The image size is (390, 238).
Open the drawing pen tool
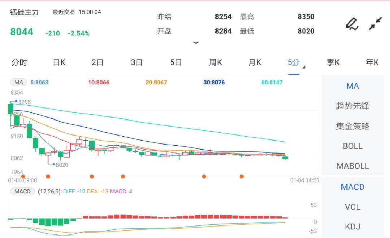(352, 23)
